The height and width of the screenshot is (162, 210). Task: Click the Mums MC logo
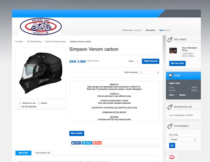click(x=41, y=26)
